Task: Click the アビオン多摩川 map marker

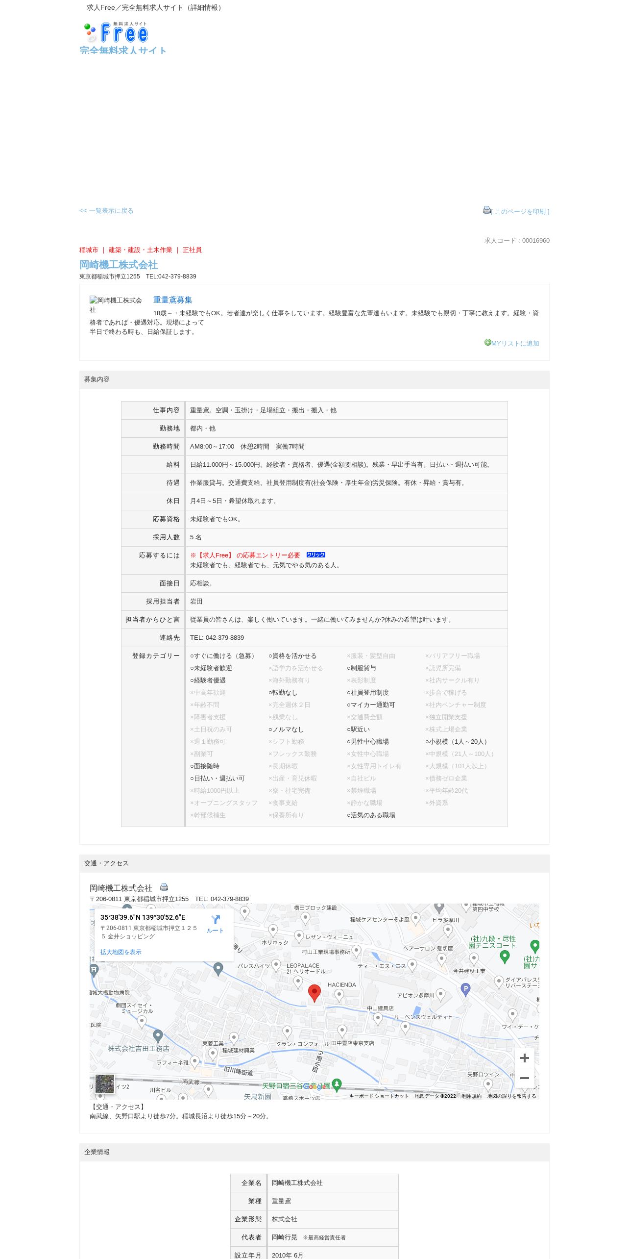Action: [441, 995]
